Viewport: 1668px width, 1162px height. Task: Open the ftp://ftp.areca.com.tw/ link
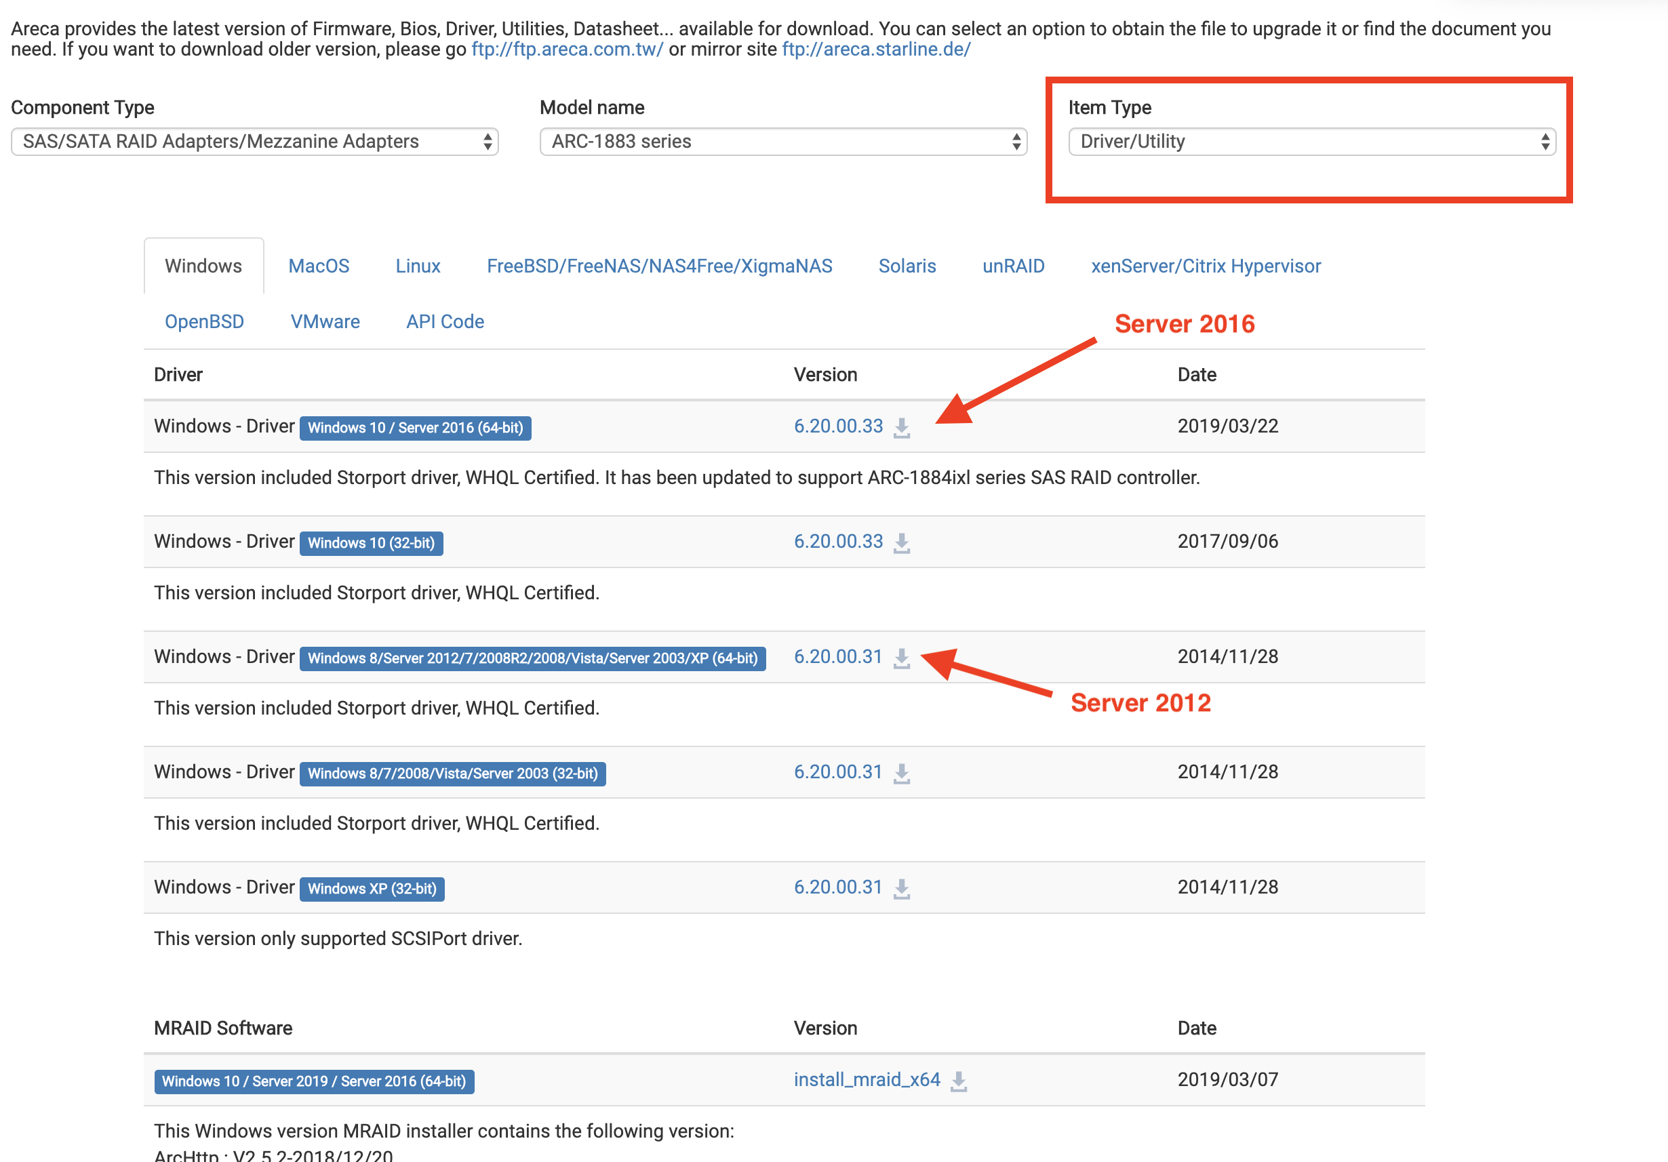568,49
